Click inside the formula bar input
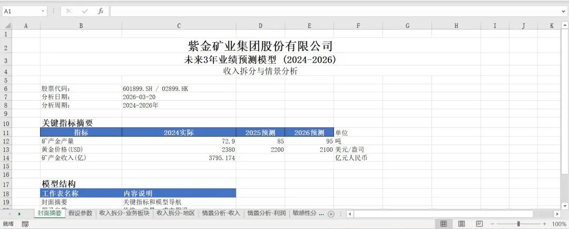 [335, 11]
